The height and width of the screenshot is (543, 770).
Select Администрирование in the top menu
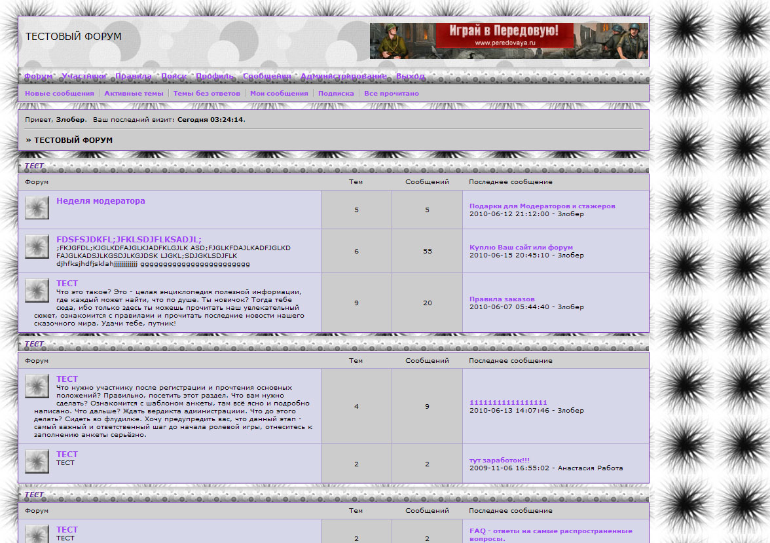click(x=343, y=76)
